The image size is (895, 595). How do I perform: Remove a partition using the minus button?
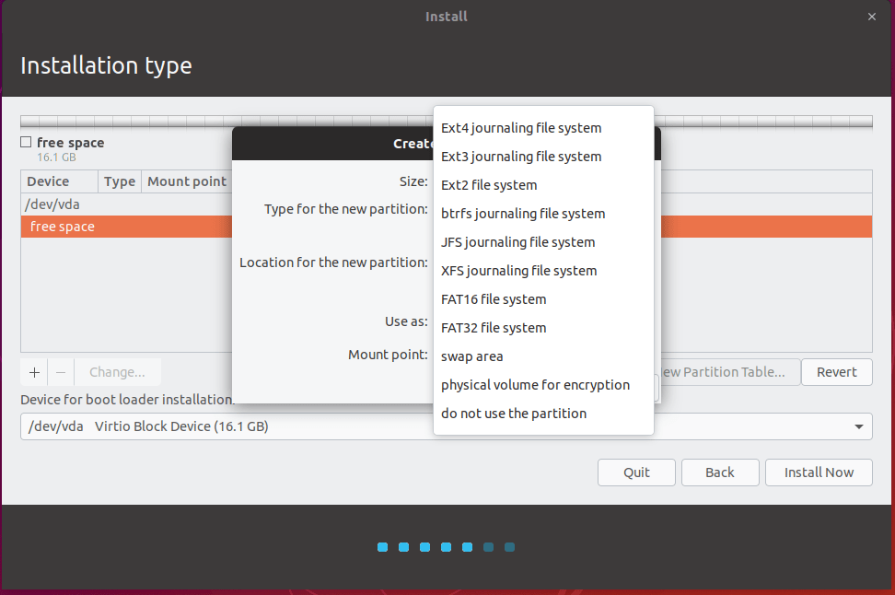pyautogui.click(x=60, y=372)
